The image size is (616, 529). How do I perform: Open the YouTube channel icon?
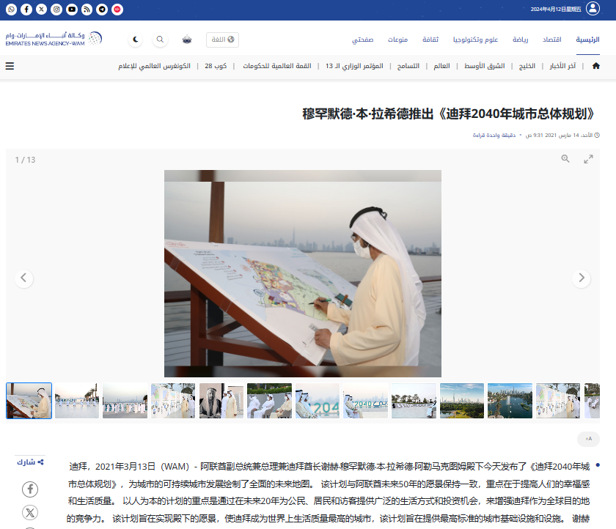[71, 10]
